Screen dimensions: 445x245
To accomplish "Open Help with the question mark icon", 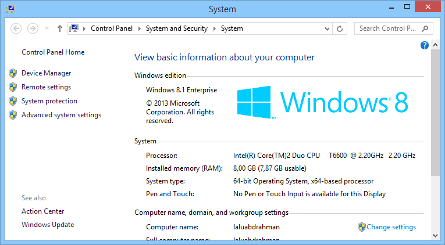I will pyautogui.click(x=424, y=45).
